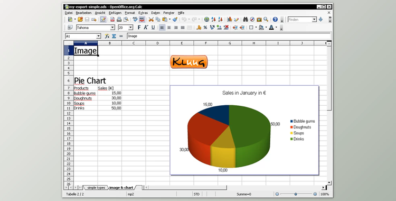Sort ascending A to Z
Screen dimensions: 396x201
(213, 19)
